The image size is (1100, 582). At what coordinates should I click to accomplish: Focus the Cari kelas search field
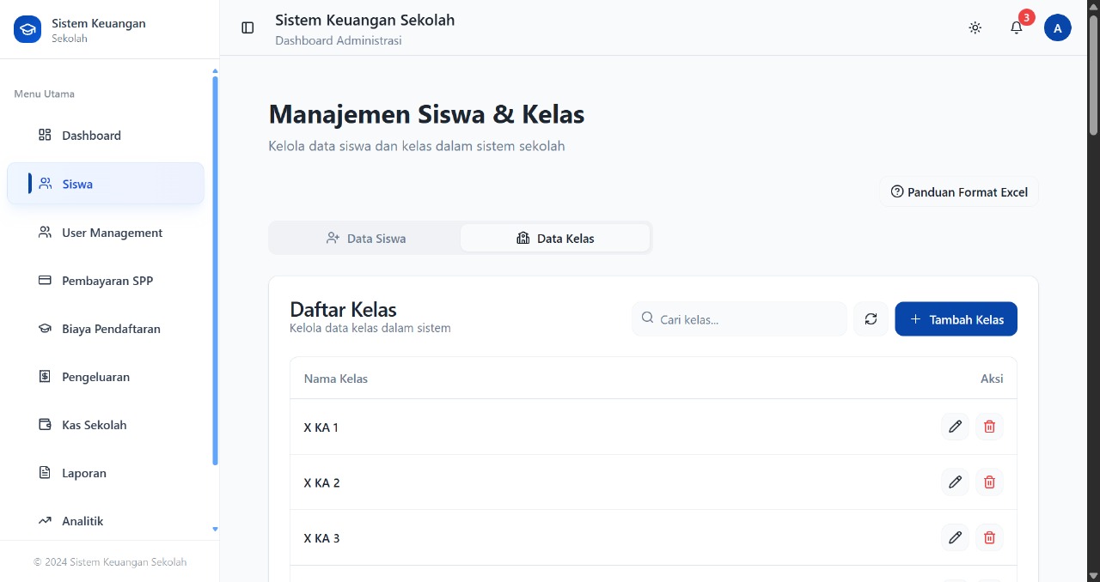(x=739, y=318)
